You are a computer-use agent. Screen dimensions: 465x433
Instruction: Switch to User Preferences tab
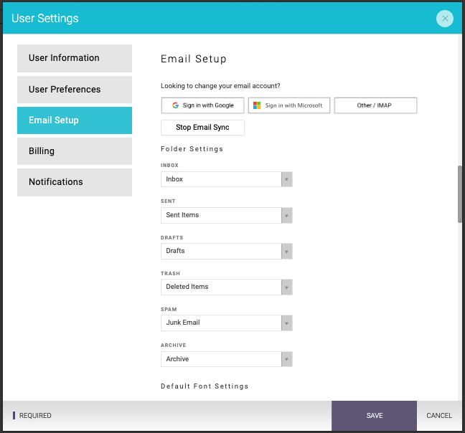tap(75, 90)
